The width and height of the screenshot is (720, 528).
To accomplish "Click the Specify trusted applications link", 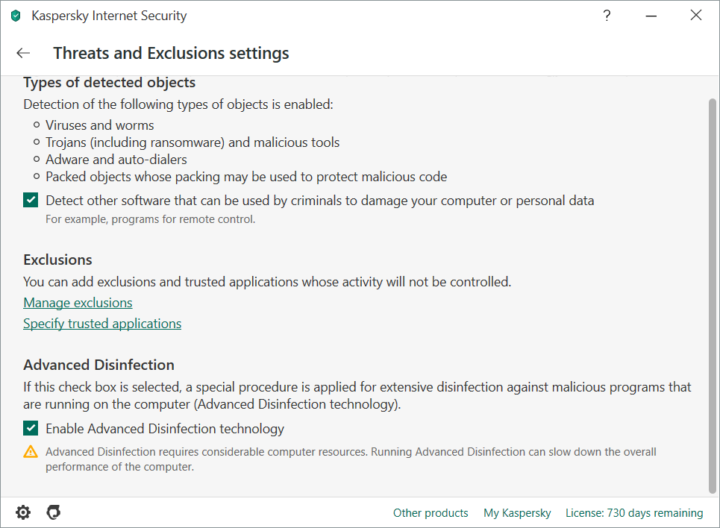I will point(102,324).
